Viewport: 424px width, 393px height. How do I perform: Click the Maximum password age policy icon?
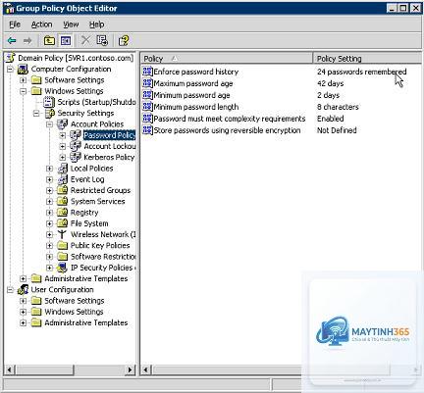[147, 83]
